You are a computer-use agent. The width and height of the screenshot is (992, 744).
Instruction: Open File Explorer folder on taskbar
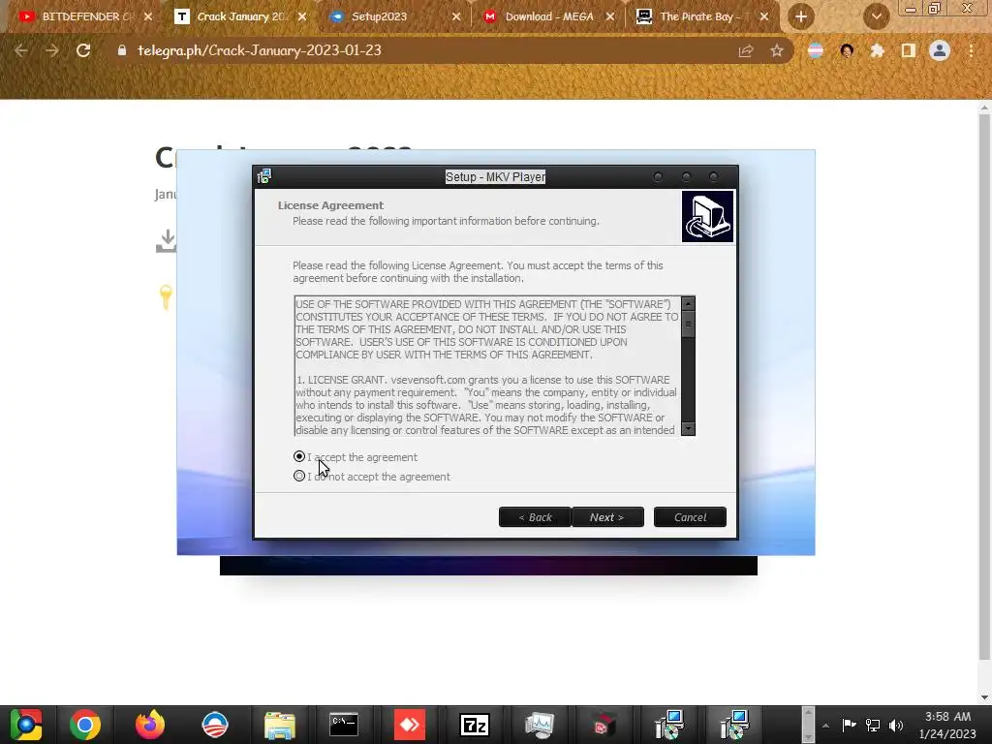280,725
